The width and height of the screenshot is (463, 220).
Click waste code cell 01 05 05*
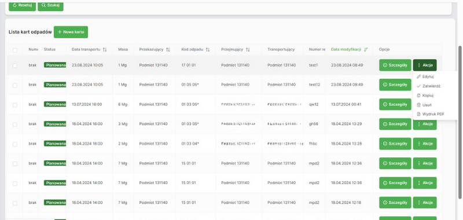(x=190, y=85)
